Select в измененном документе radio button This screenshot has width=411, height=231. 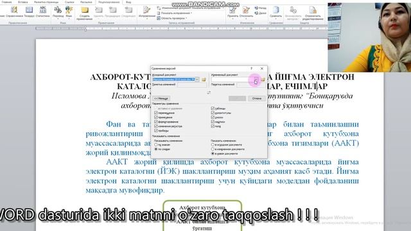213,149
